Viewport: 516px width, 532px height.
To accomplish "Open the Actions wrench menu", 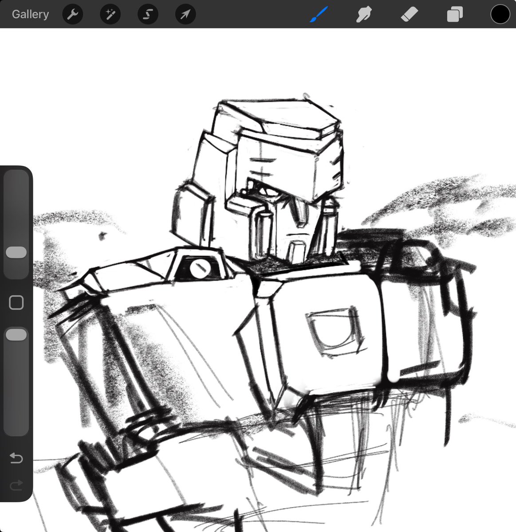I will click(x=72, y=15).
